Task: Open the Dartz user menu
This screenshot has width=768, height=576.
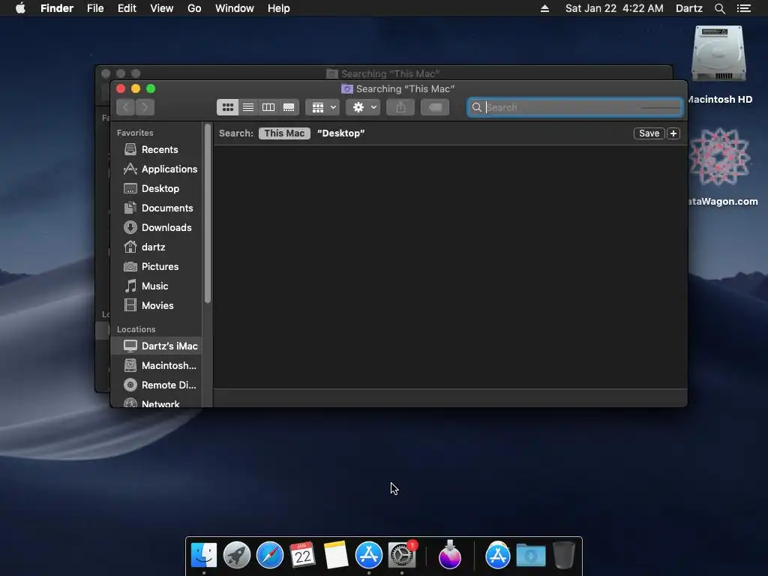Action: (688, 8)
